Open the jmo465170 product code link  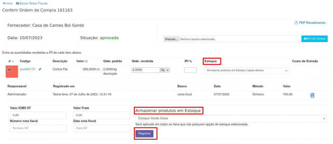point(27,69)
